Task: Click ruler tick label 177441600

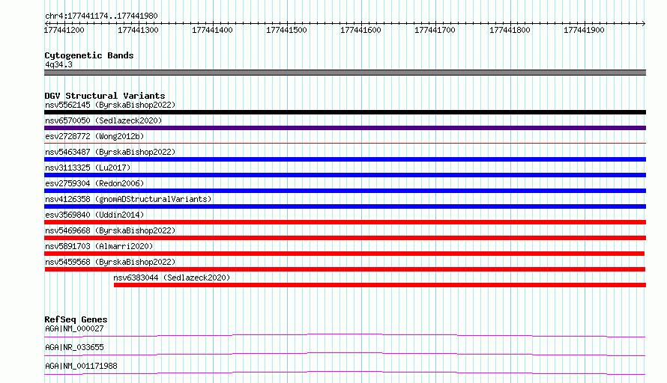Action: point(360,30)
